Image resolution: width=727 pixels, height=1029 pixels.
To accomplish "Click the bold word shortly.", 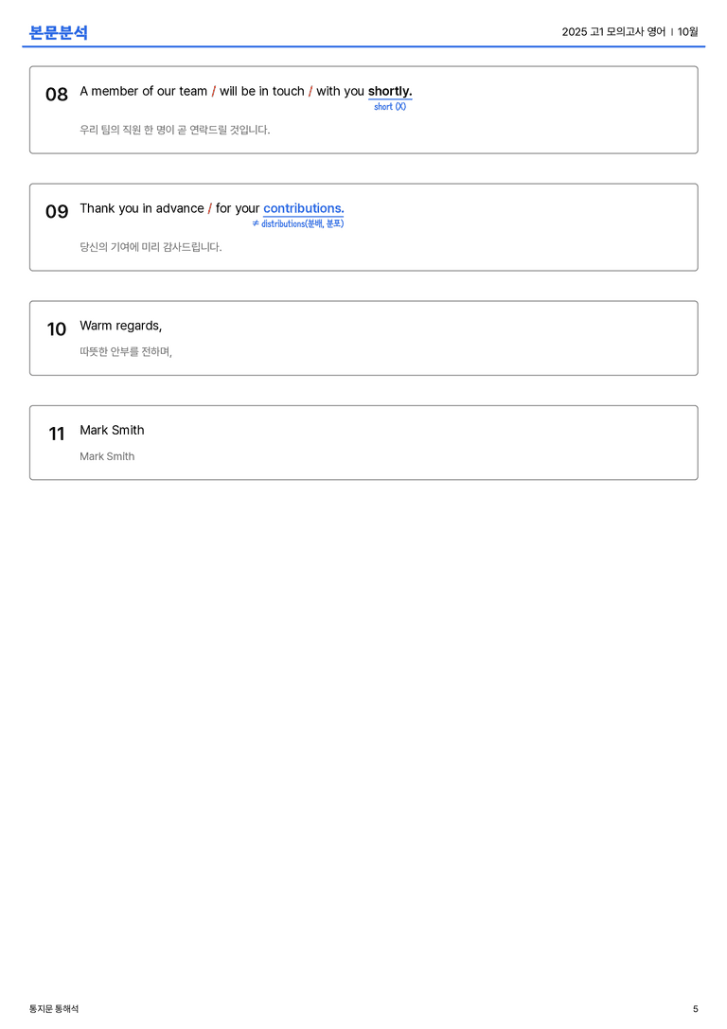I will tap(390, 91).
